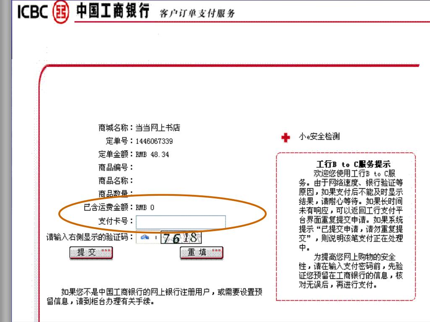Click store name 当当网上书店
This screenshot has width=430, height=322.
(x=158, y=127)
